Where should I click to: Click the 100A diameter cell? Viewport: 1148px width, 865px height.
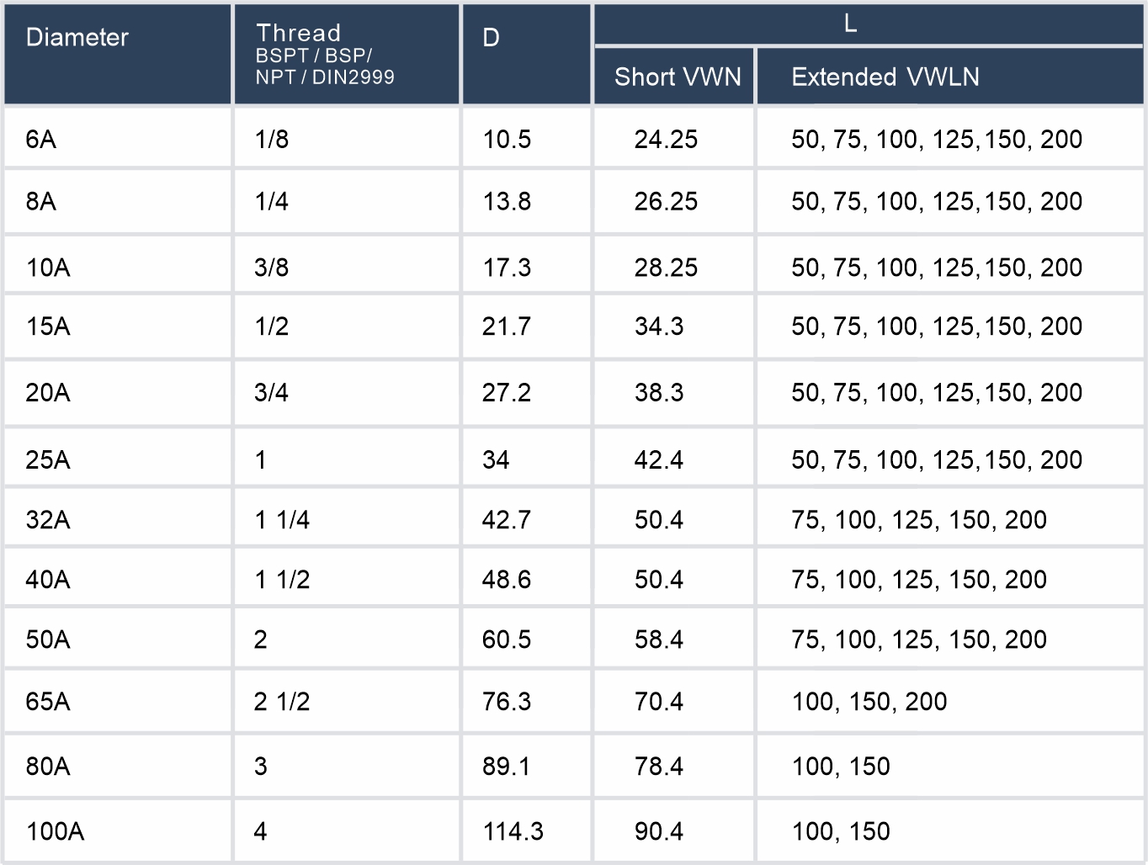coord(55,831)
